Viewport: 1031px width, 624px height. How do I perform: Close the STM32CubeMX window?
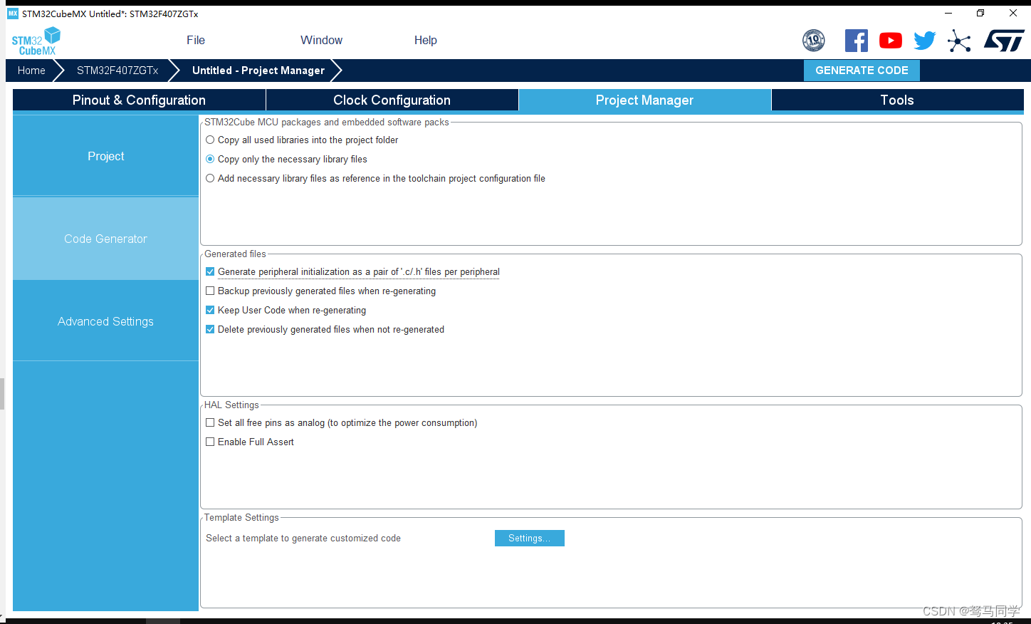[1013, 14]
